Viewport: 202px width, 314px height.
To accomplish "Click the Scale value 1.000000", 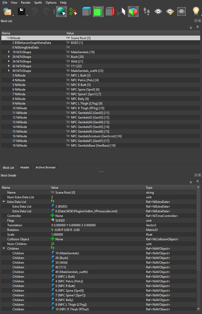I will 57,234.
